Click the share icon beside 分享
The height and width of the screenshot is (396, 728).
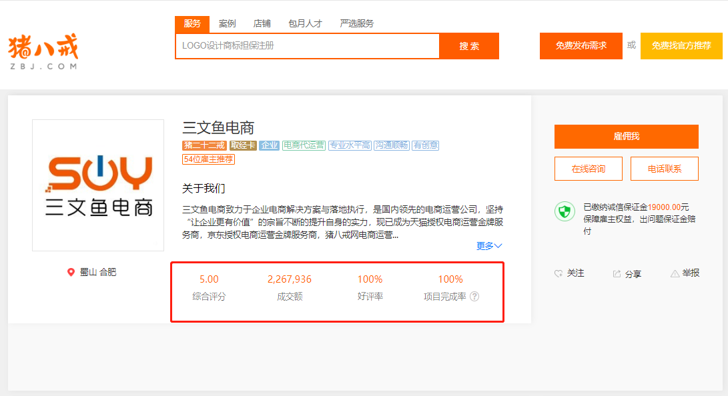tap(617, 273)
